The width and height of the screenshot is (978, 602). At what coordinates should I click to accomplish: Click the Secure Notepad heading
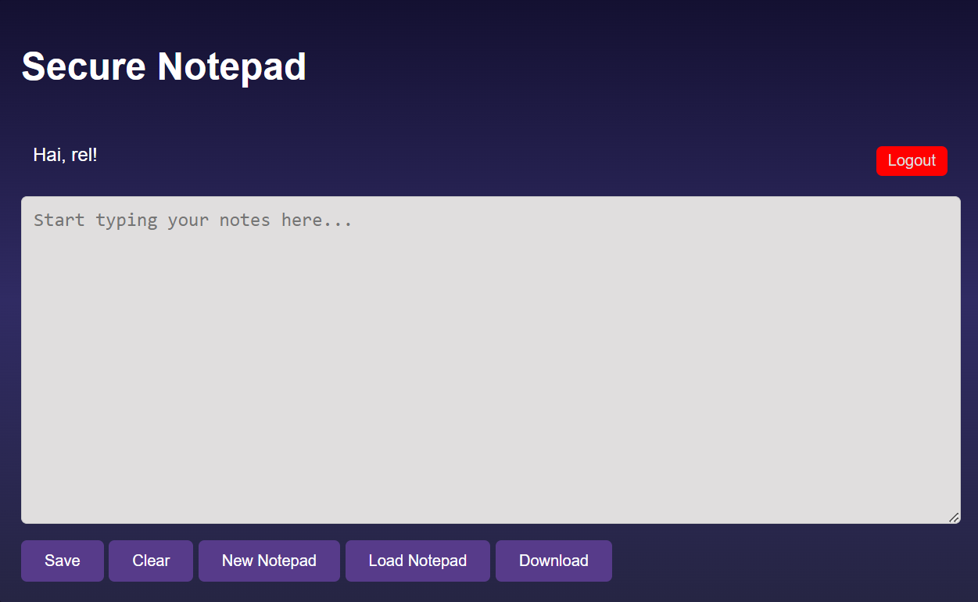click(164, 66)
